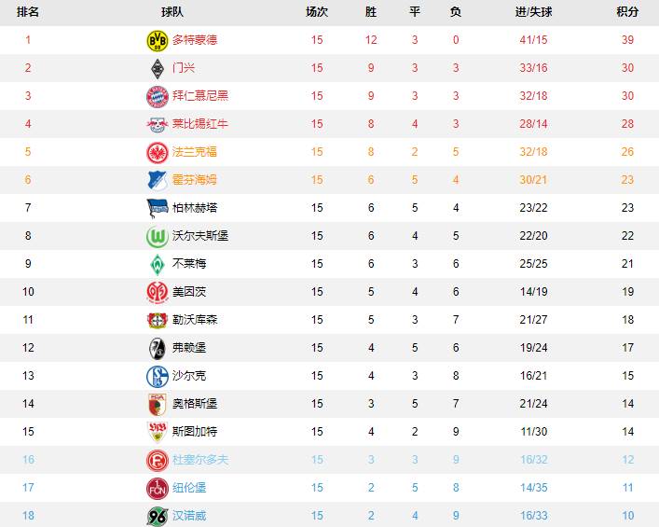Open the 多特蒙德 team link

195,40
